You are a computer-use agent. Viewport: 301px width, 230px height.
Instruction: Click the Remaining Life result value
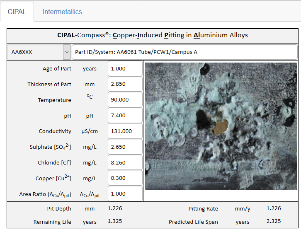coord(115,221)
